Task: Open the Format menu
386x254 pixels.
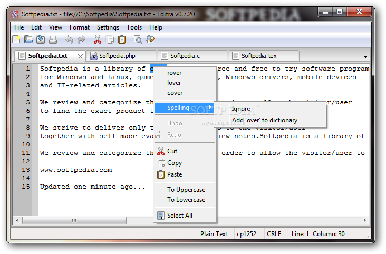Action: pos(80,27)
